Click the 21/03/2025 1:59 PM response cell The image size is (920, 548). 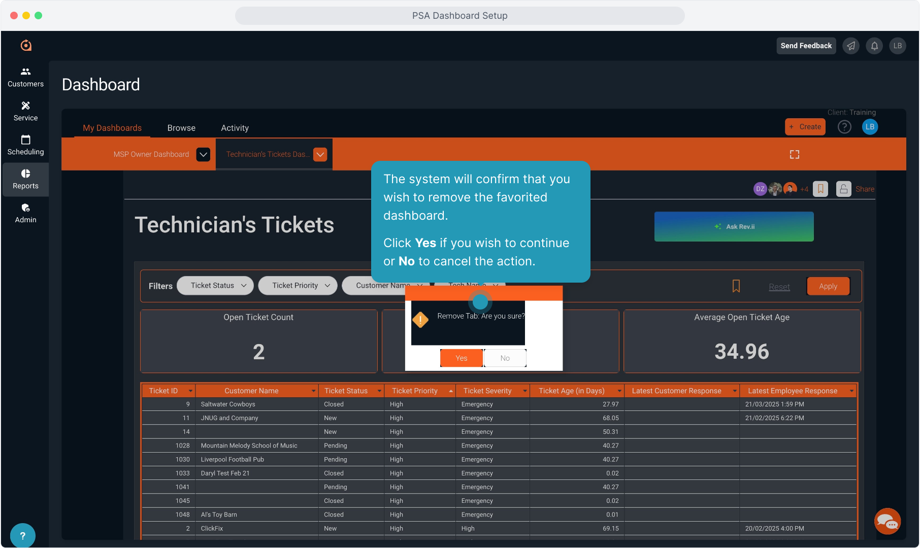tap(798, 404)
